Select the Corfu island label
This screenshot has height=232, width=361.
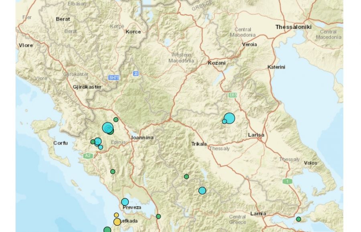pos(61,143)
